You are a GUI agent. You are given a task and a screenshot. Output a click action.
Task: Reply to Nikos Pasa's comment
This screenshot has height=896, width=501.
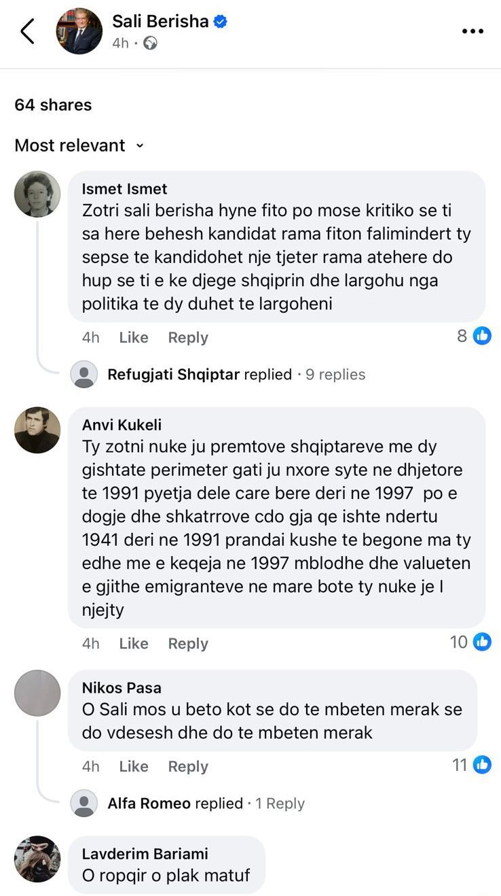187,765
